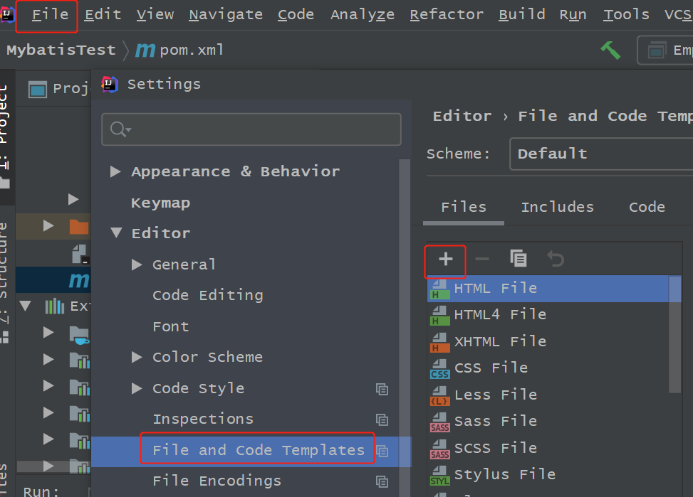The width and height of the screenshot is (693, 497).
Task: Click the template list scrollbar
Action: coord(675,333)
